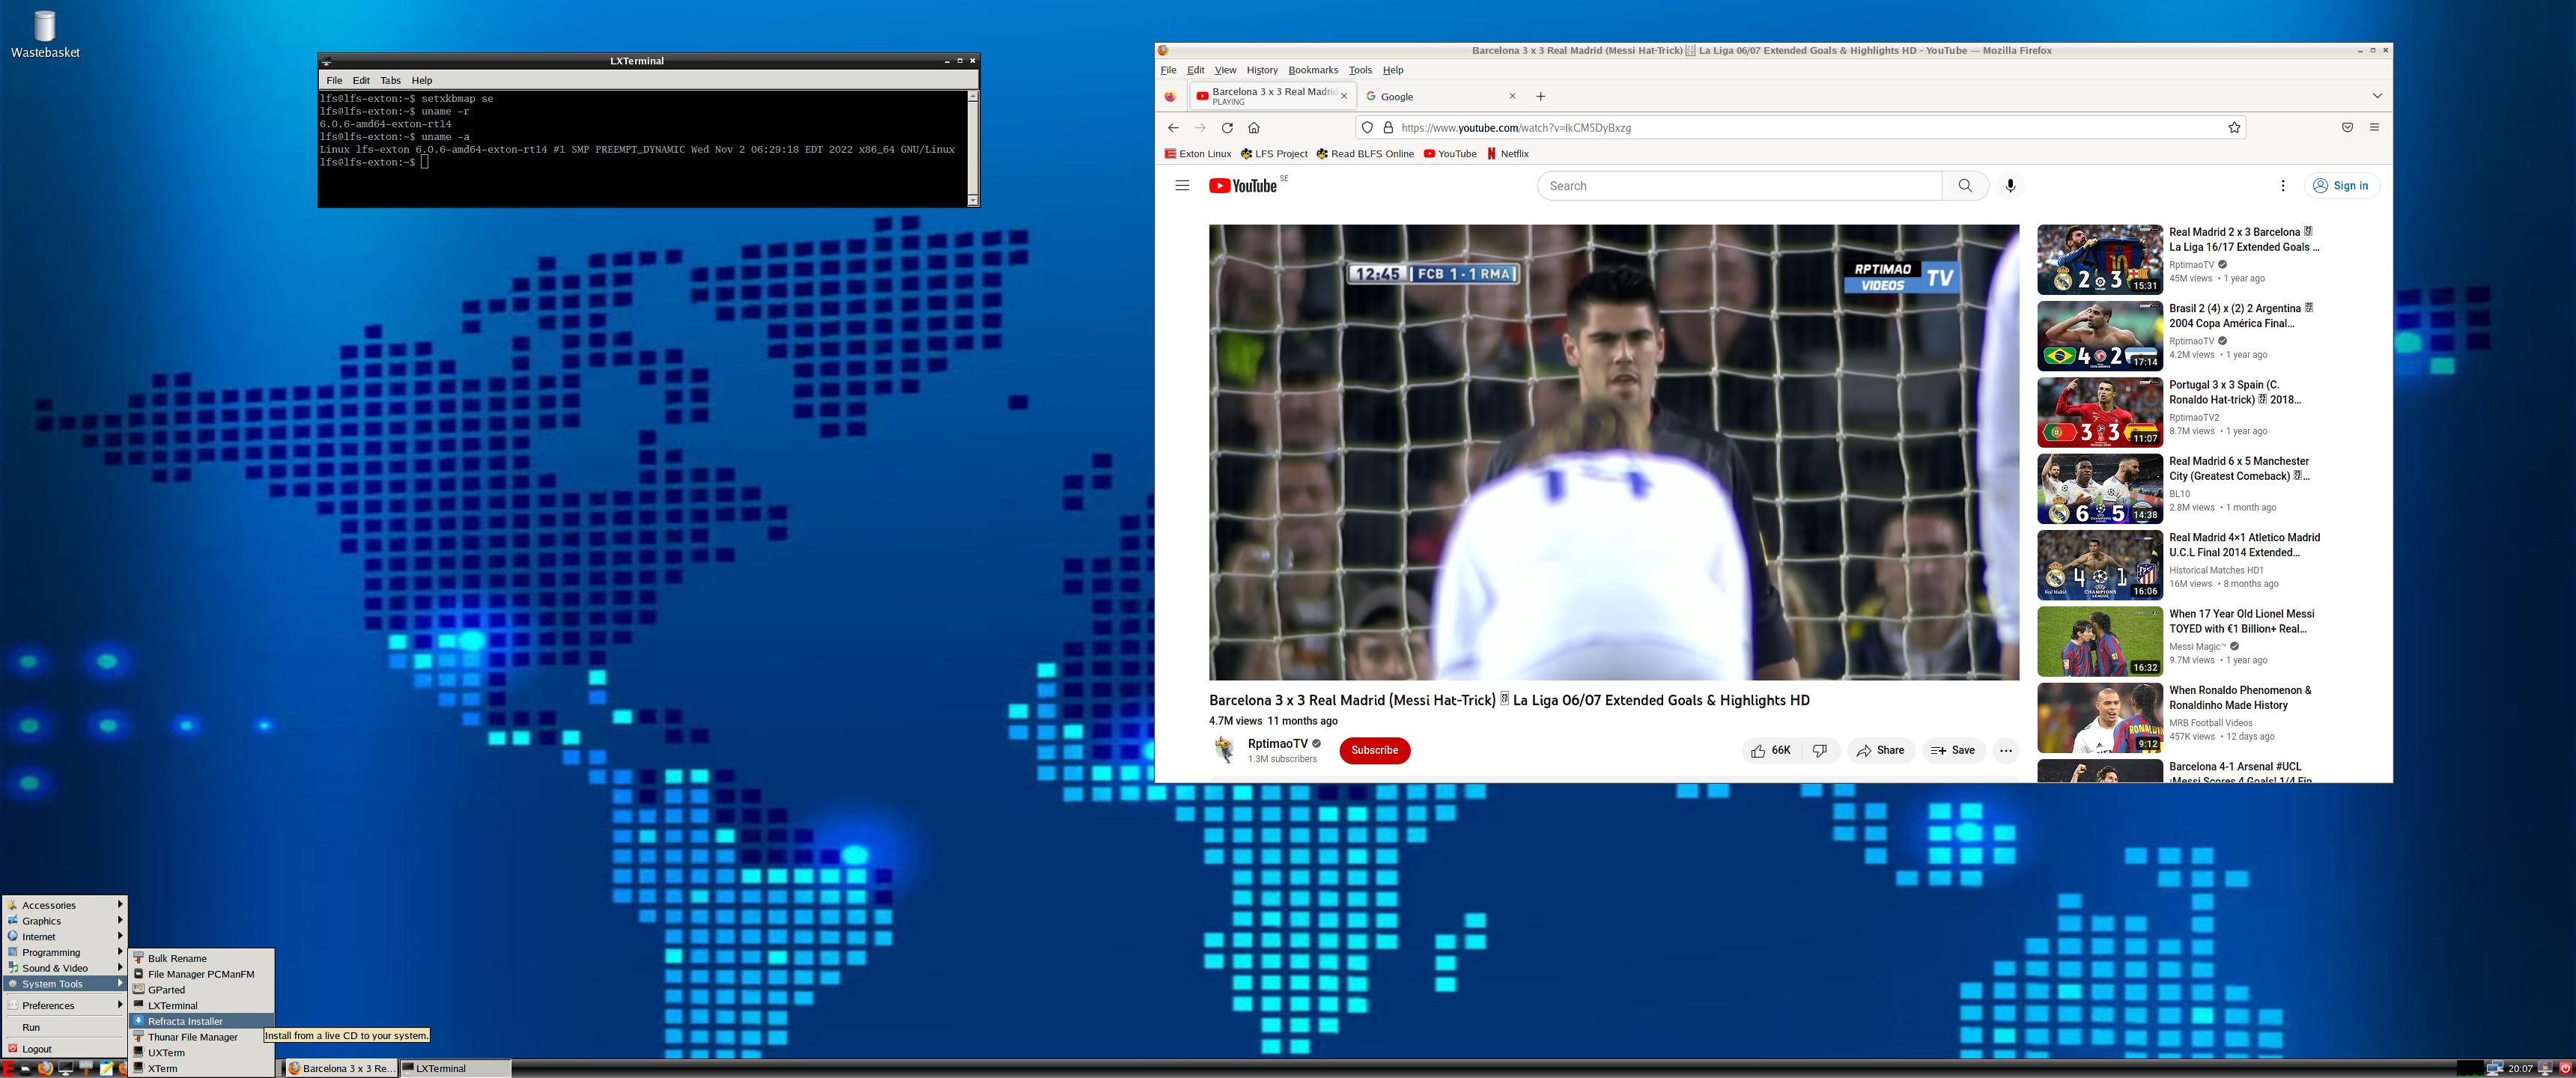The width and height of the screenshot is (2576, 1078).
Task: Expand the Preferences submenu
Action: point(65,1005)
